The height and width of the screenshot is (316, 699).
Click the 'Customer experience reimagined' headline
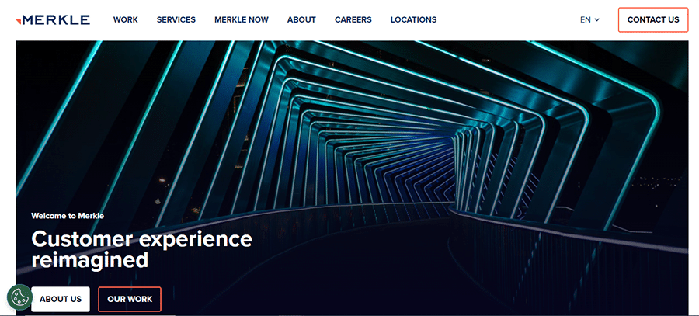142,249
